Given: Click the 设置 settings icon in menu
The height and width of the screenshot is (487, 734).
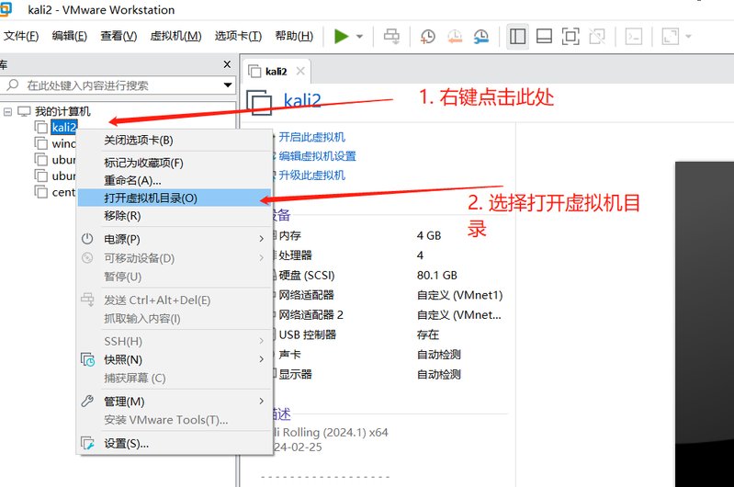Looking at the screenshot, I should pos(87,443).
